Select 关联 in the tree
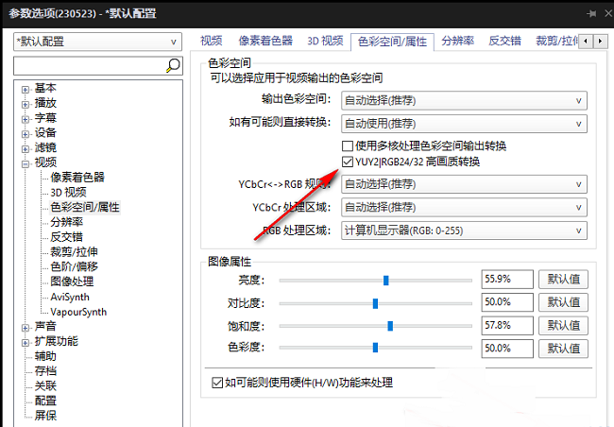 (45, 385)
